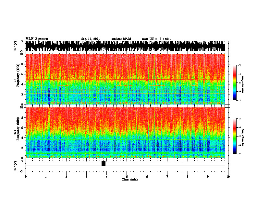Click the ch.2 spectrogram color scale bar
Image resolution: width=257 pixels, height=198 pixels.
(235, 136)
